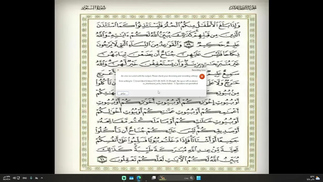Click the display/cast tray icon
This screenshot has width=323, height=182.
click(x=18, y=178)
